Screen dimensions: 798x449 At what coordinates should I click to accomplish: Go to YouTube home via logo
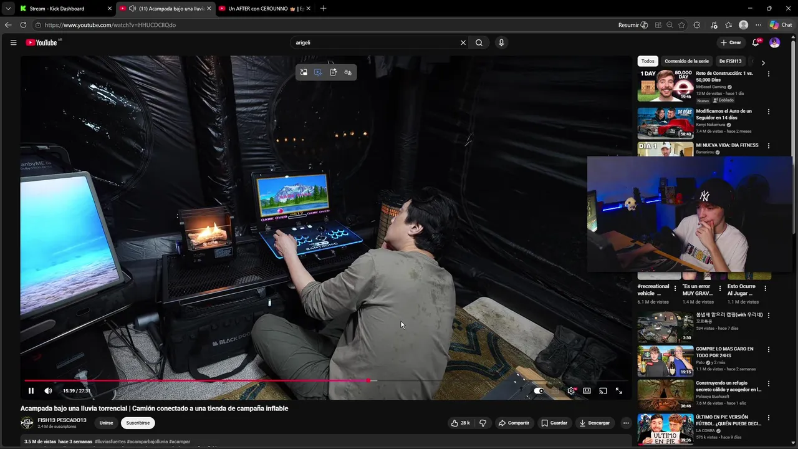click(x=42, y=42)
